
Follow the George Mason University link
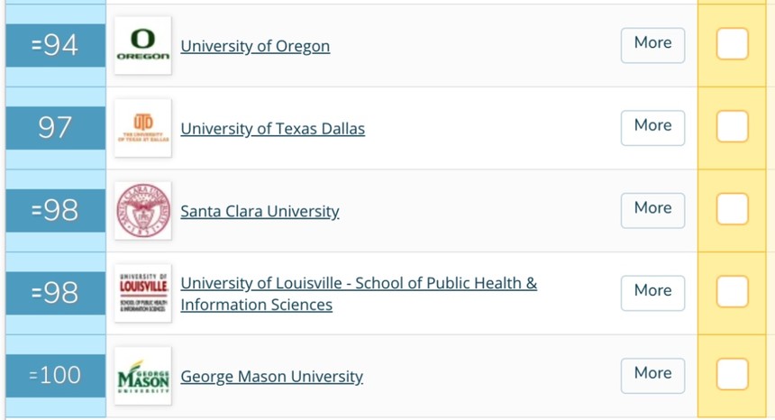click(272, 377)
